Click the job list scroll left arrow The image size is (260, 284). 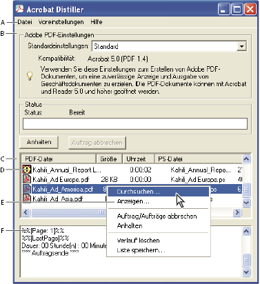[26, 212]
